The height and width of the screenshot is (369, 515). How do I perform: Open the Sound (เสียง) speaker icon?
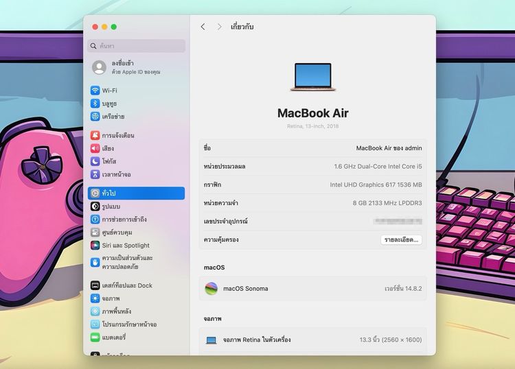click(x=95, y=148)
